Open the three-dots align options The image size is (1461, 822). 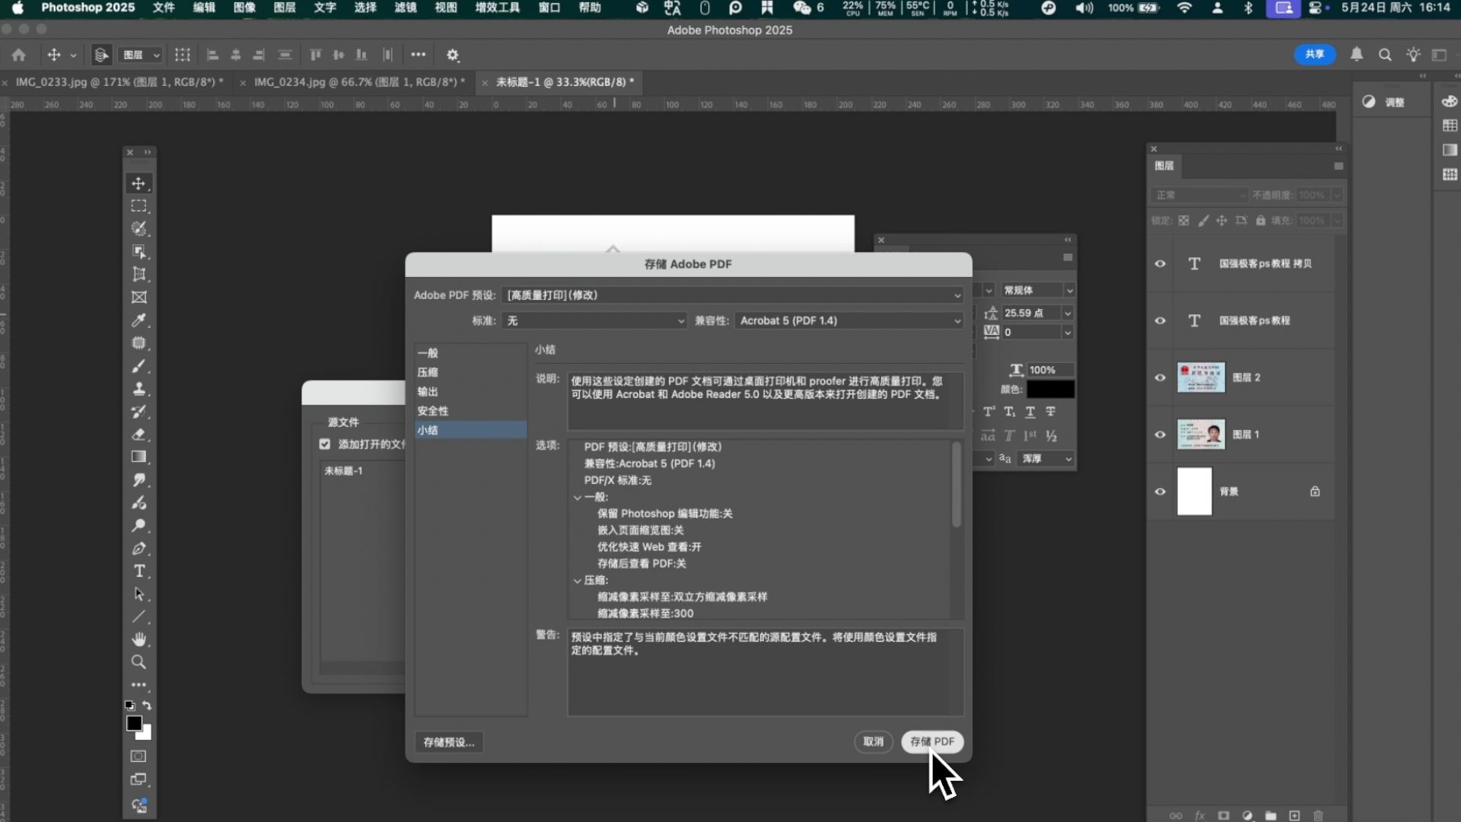click(419, 55)
